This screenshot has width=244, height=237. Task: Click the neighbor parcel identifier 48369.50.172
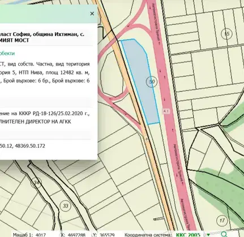(x=30, y=146)
